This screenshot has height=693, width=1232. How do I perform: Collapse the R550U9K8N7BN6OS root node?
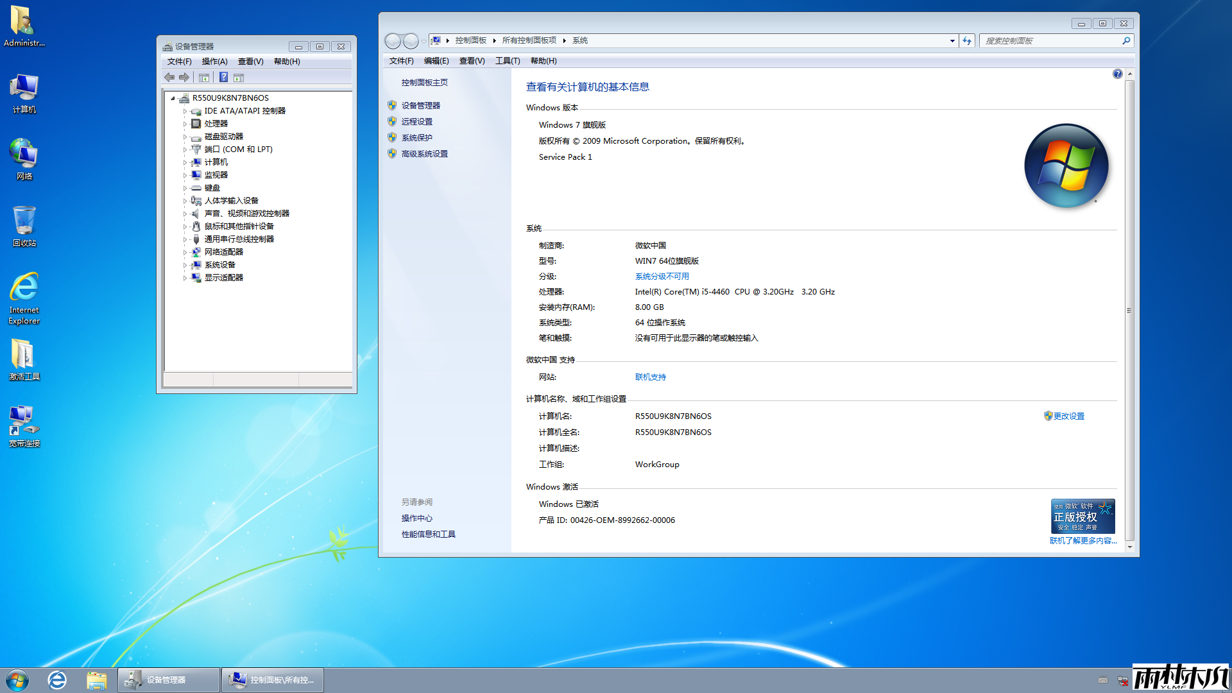click(x=173, y=98)
